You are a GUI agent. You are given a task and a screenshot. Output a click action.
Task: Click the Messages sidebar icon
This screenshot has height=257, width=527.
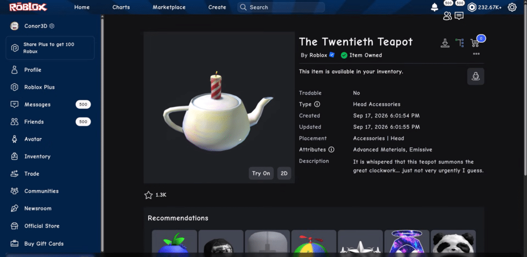(x=14, y=105)
